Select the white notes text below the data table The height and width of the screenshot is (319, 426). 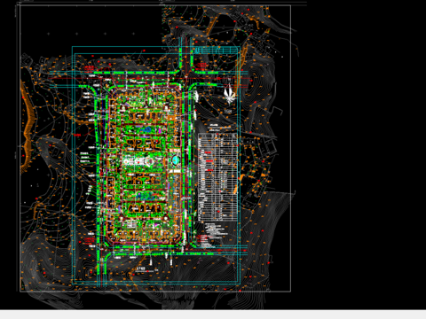217,229
